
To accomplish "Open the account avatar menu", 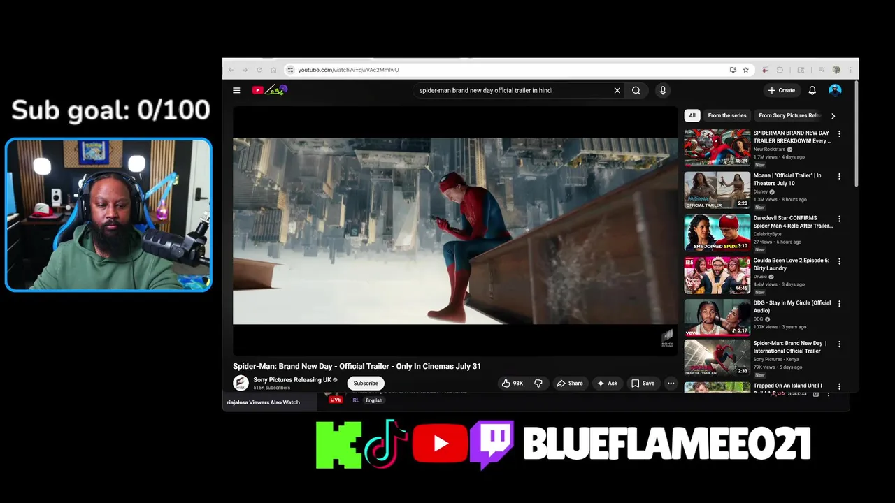I will 835,90.
